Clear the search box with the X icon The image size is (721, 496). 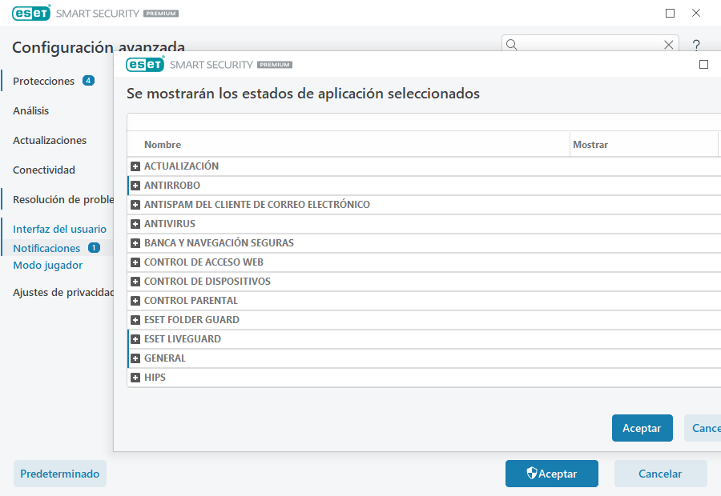click(669, 45)
